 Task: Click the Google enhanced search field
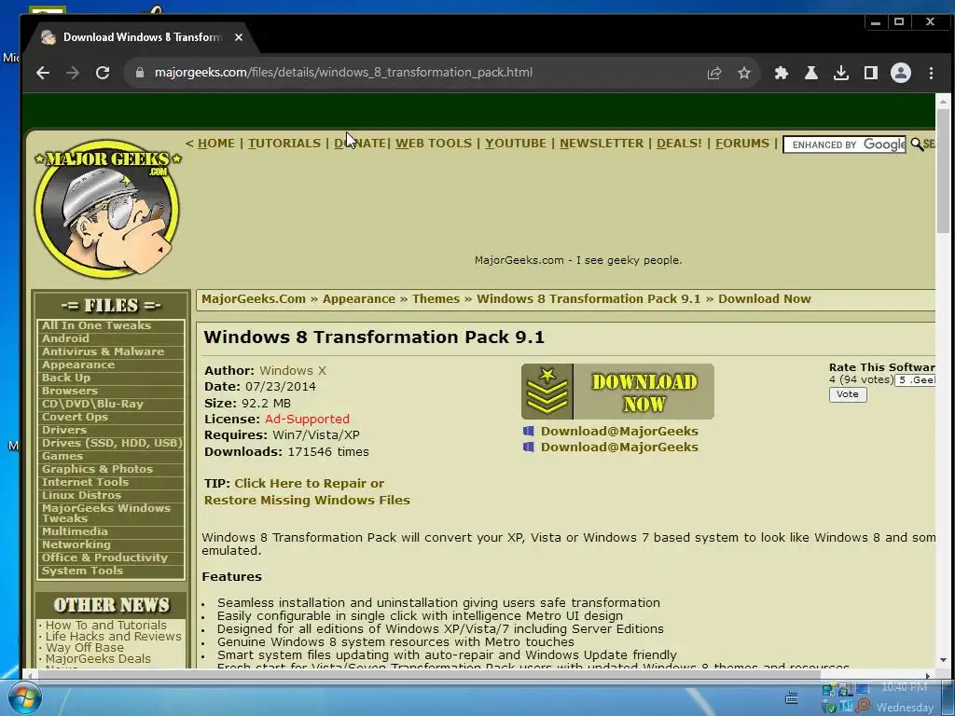click(845, 145)
